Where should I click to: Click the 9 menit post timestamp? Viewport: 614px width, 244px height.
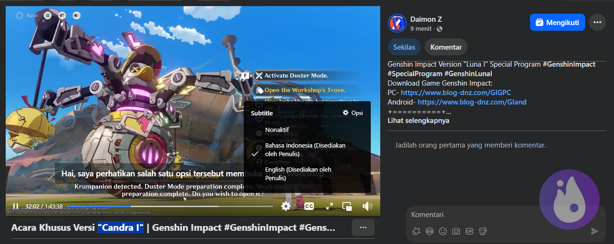421,29
